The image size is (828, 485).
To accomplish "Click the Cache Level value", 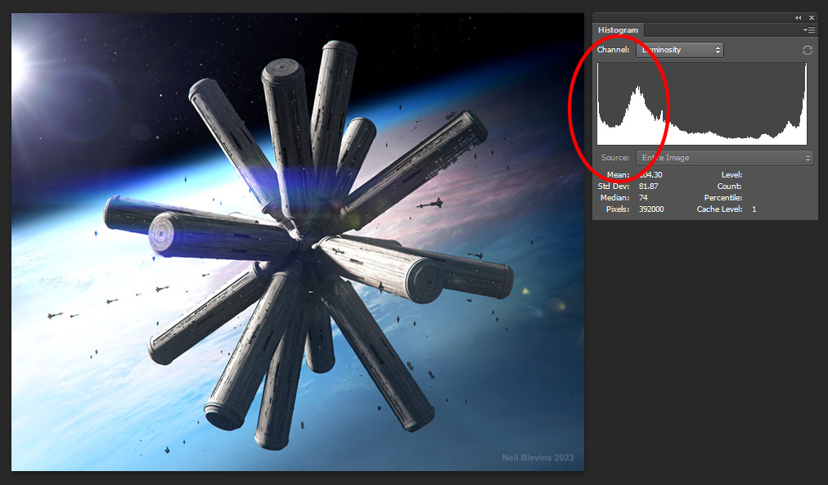I will point(754,209).
